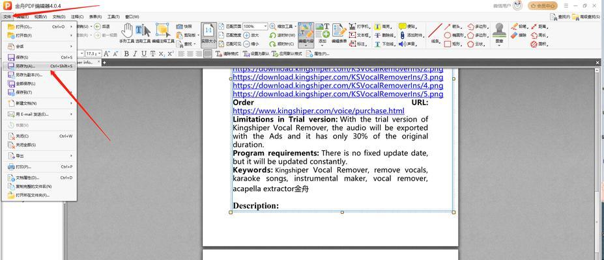Select the Cloud shape tool (云状)
Viewport: 604px width, 260px height.
pyautogui.click(x=476, y=44)
